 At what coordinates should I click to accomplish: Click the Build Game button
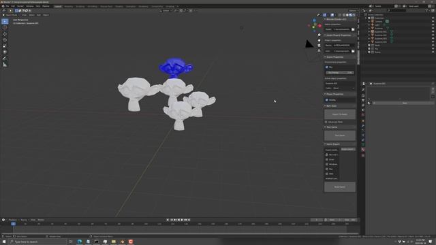[340, 187]
